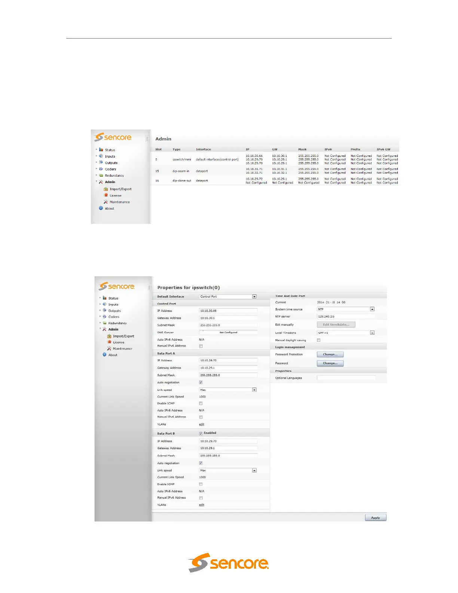Click the Import/Export icon in the Properties page sidebar
Viewport: 458px width, 593px height.
109,336
